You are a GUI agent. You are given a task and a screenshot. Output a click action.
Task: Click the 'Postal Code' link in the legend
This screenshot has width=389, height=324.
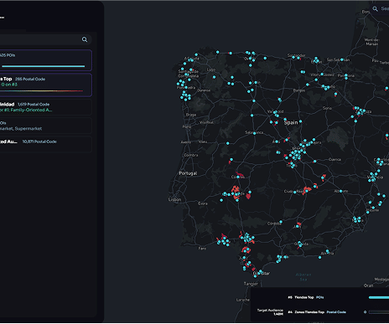[x=336, y=312]
